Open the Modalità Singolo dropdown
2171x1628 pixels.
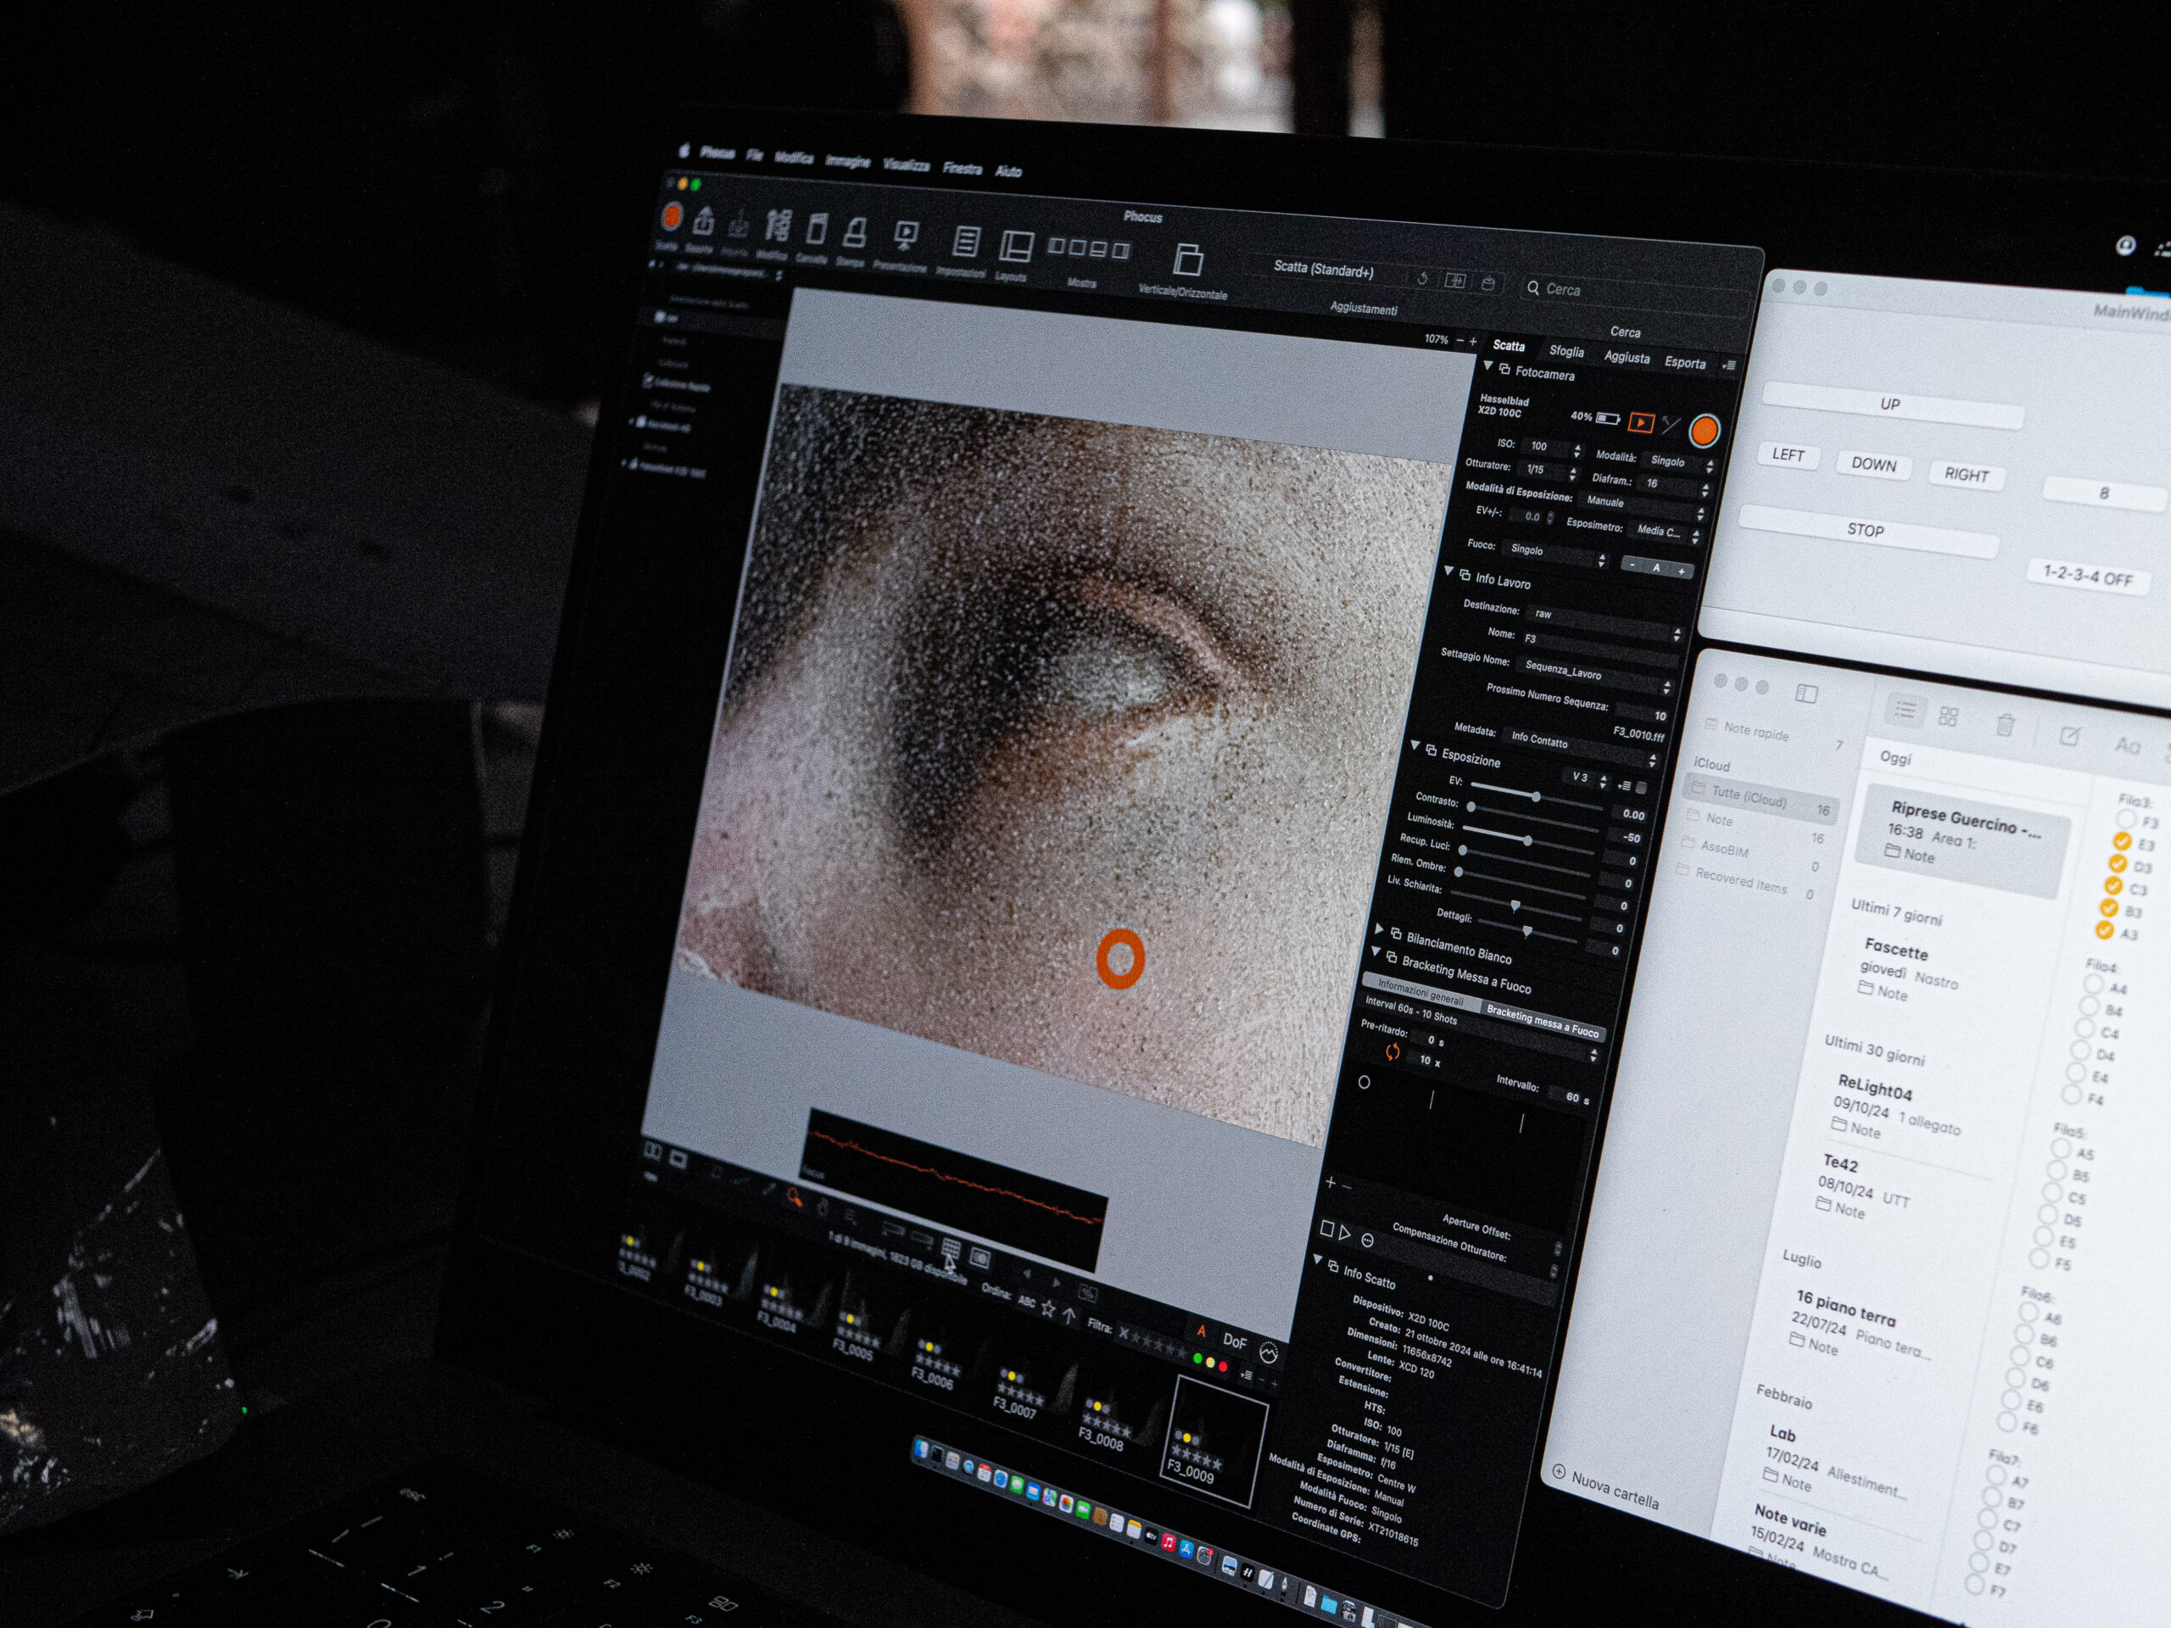pos(1679,462)
